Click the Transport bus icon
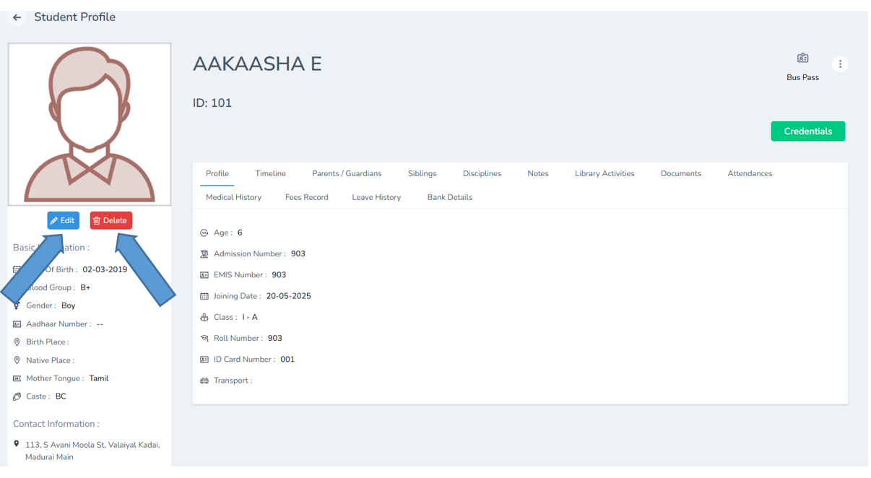Viewport: 871px width, 478px height. tap(204, 380)
